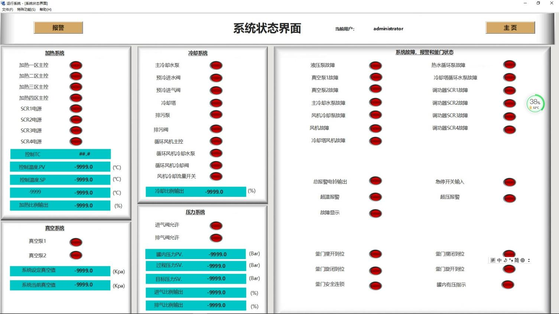
Task: Click the circular 38% temperature gauge overlay
Action: [x=534, y=103]
